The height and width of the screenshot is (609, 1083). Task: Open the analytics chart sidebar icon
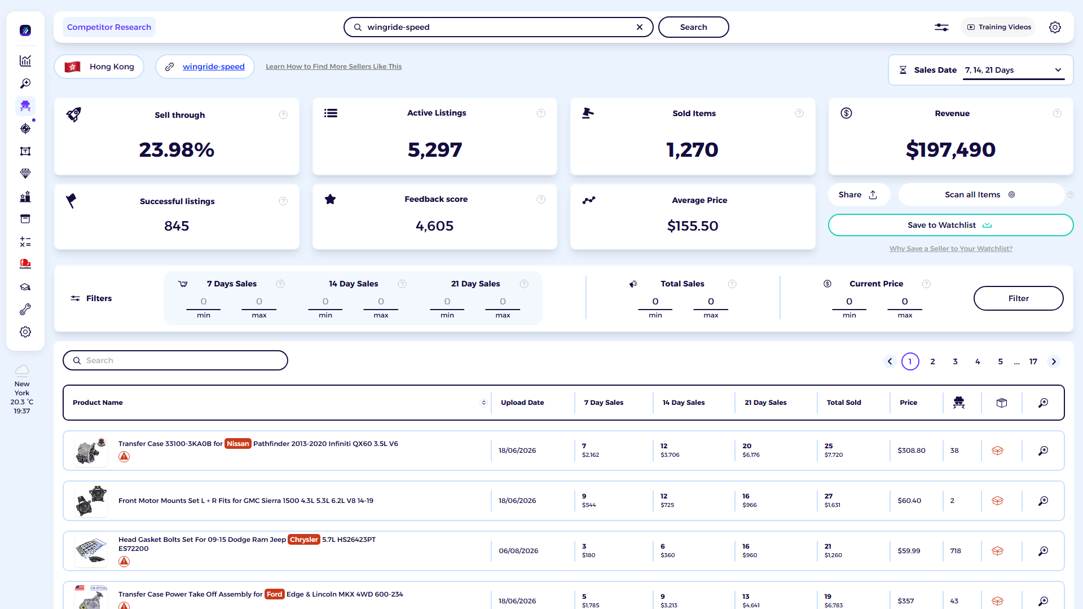pos(25,61)
